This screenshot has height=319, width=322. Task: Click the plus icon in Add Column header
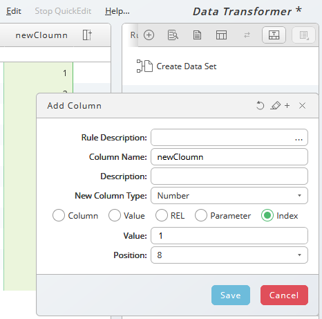tap(287, 106)
